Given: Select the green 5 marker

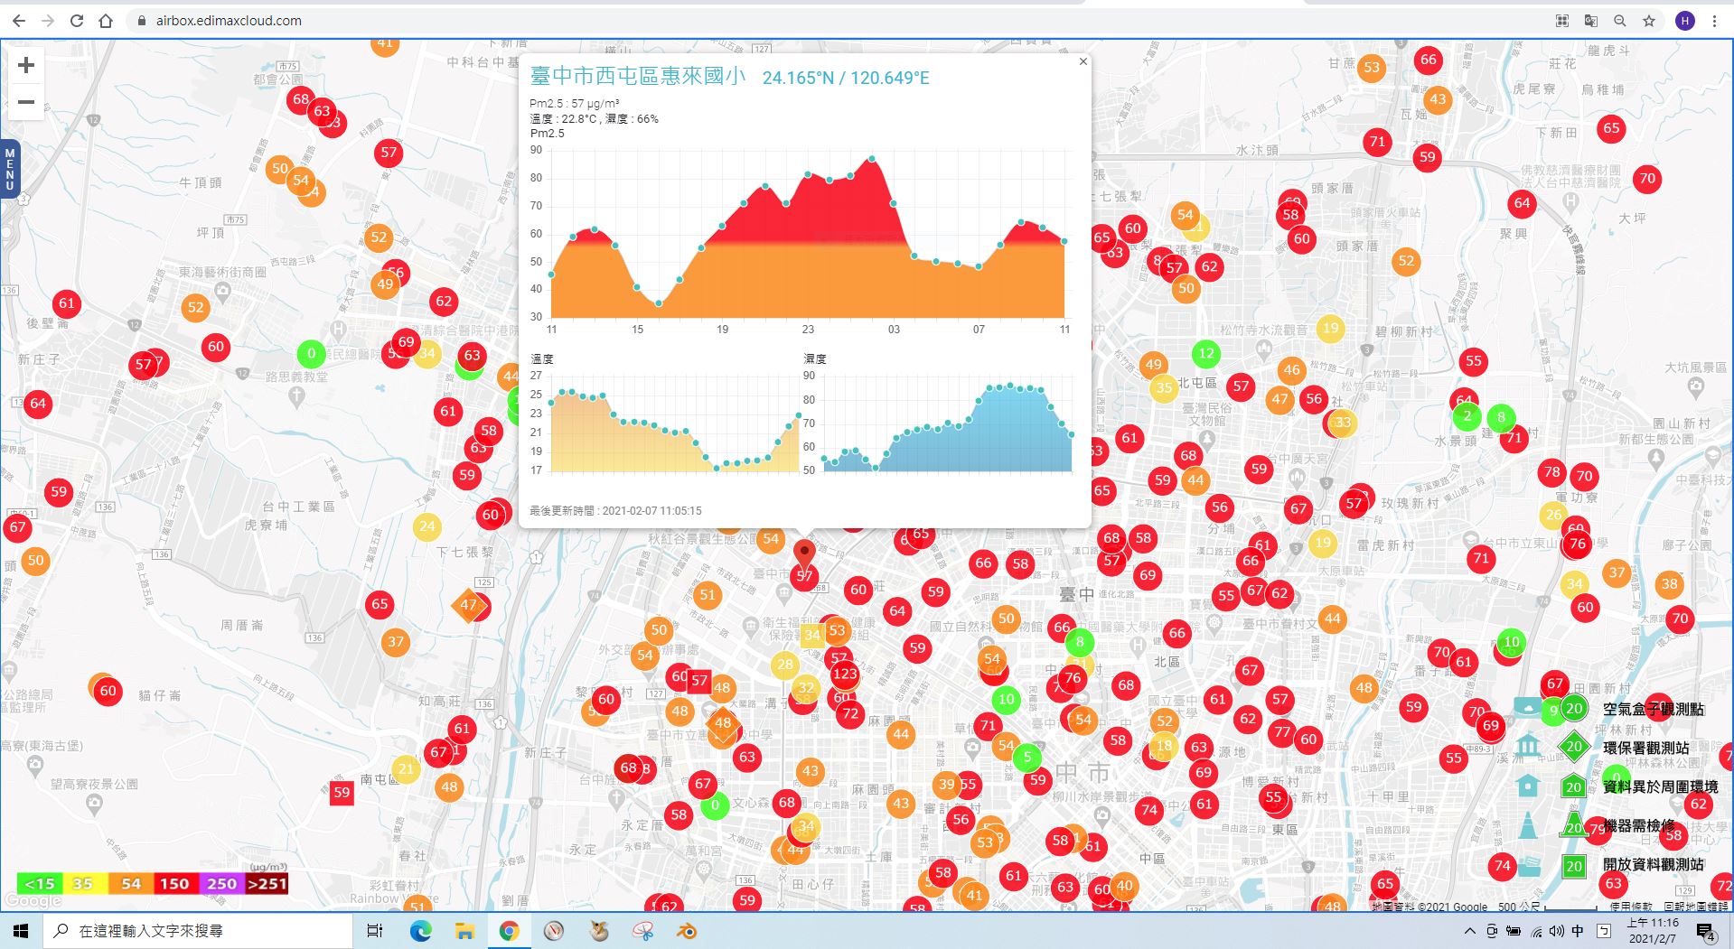Looking at the screenshot, I should 1026,757.
